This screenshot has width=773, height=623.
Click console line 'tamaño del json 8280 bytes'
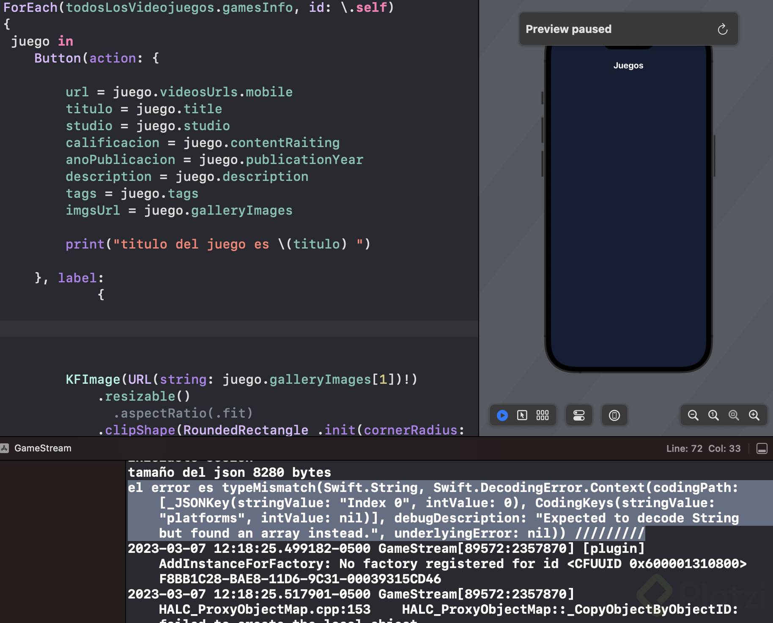click(230, 473)
